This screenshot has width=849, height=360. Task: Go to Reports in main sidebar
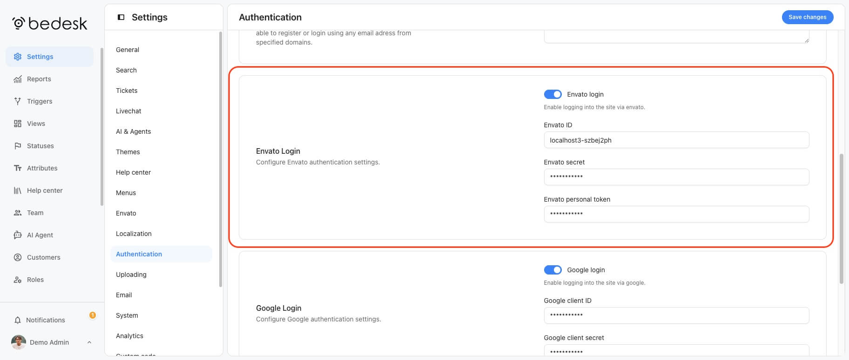pyautogui.click(x=49, y=79)
